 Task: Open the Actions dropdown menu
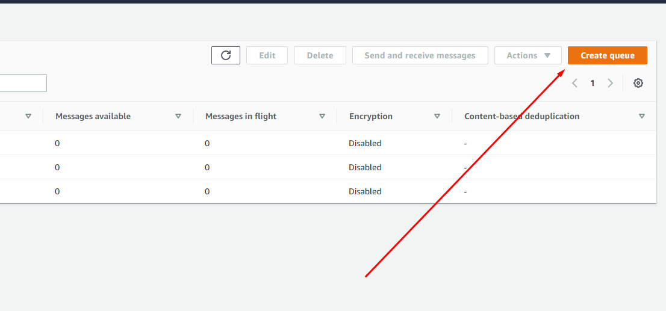528,55
